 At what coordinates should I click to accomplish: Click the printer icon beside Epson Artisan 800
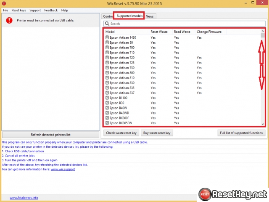(107, 73)
